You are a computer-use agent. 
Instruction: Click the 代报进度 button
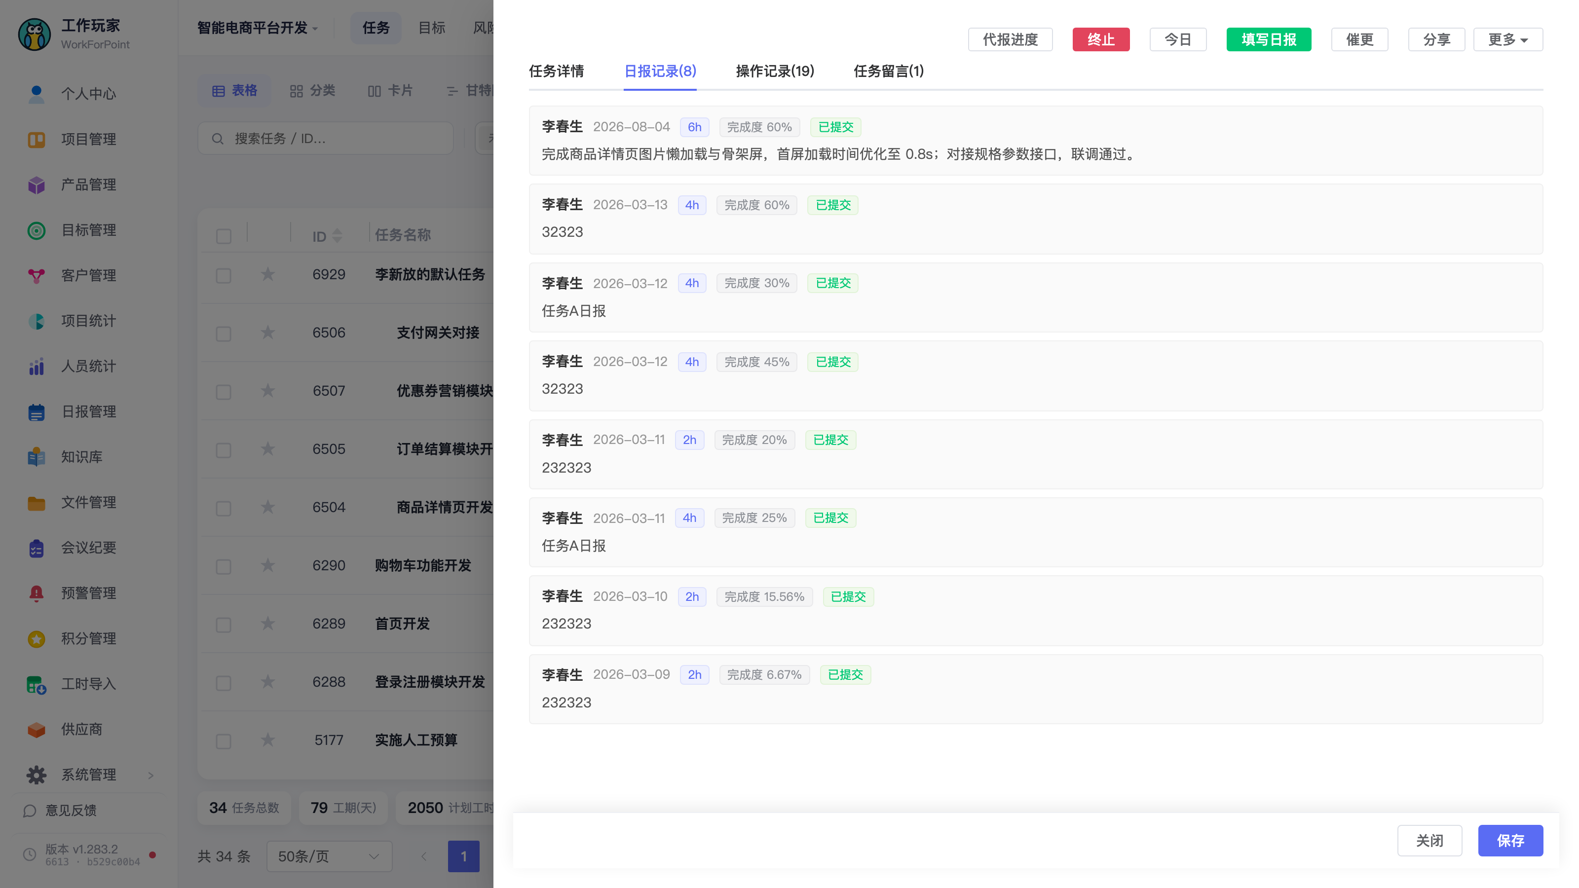[x=1010, y=39]
